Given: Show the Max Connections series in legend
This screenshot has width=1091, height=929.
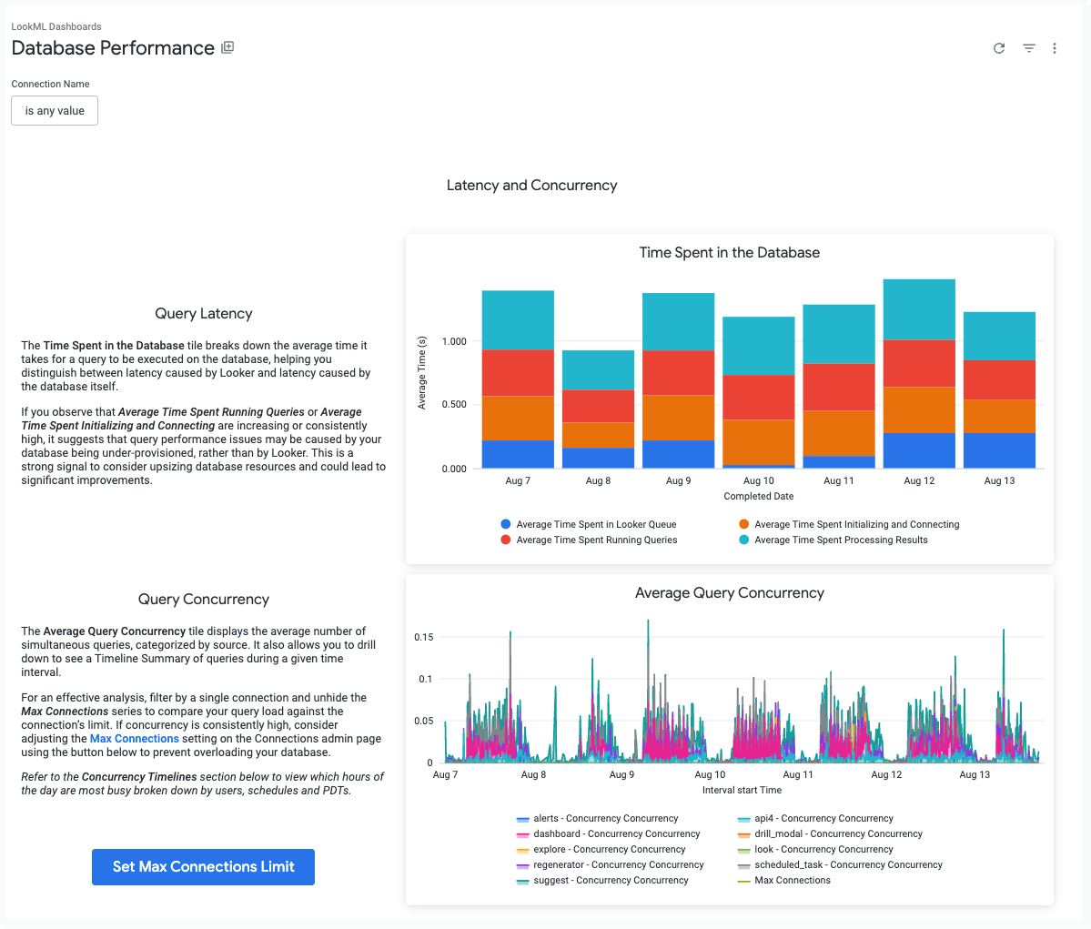Looking at the screenshot, I should pyautogui.click(x=792, y=880).
